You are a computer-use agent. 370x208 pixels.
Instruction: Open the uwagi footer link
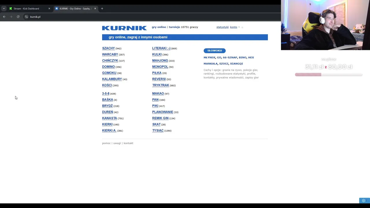[117, 143]
